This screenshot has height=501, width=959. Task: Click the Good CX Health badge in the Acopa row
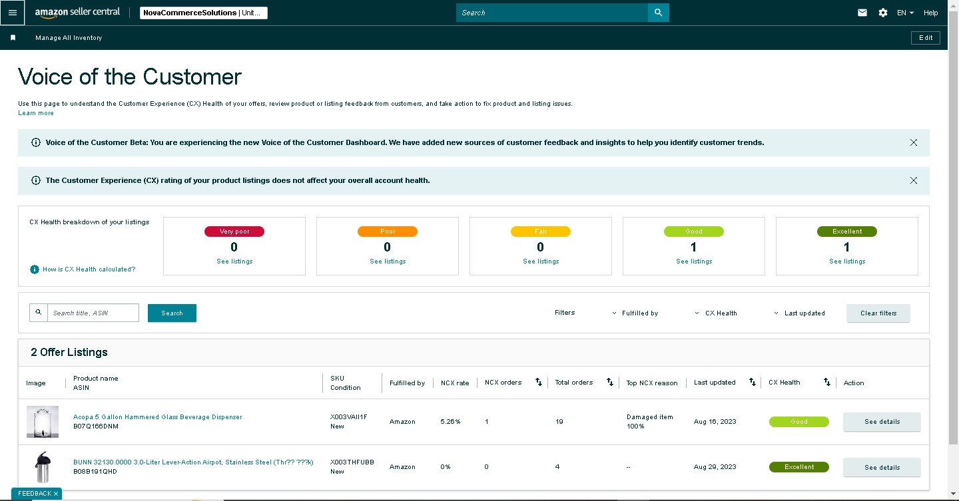(x=799, y=422)
